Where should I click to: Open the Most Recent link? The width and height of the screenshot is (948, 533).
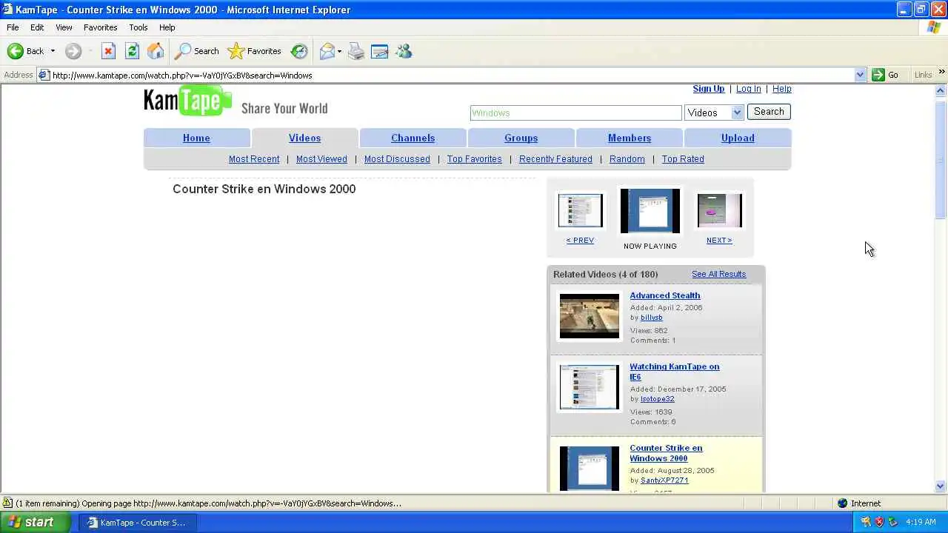click(254, 159)
